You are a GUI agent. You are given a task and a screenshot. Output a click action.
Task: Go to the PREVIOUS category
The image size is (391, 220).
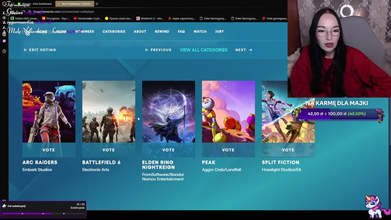point(158,50)
